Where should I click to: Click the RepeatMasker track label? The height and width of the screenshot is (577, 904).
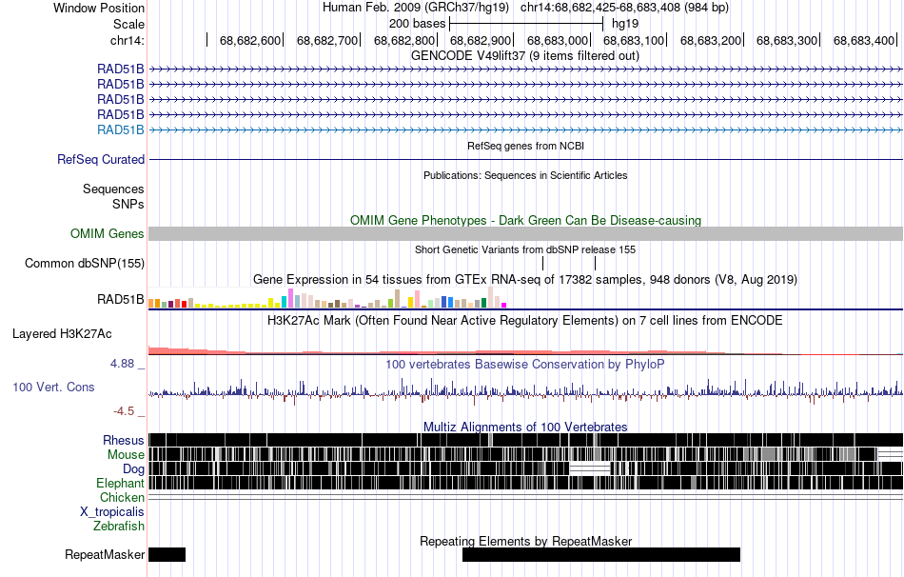[x=105, y=554]
